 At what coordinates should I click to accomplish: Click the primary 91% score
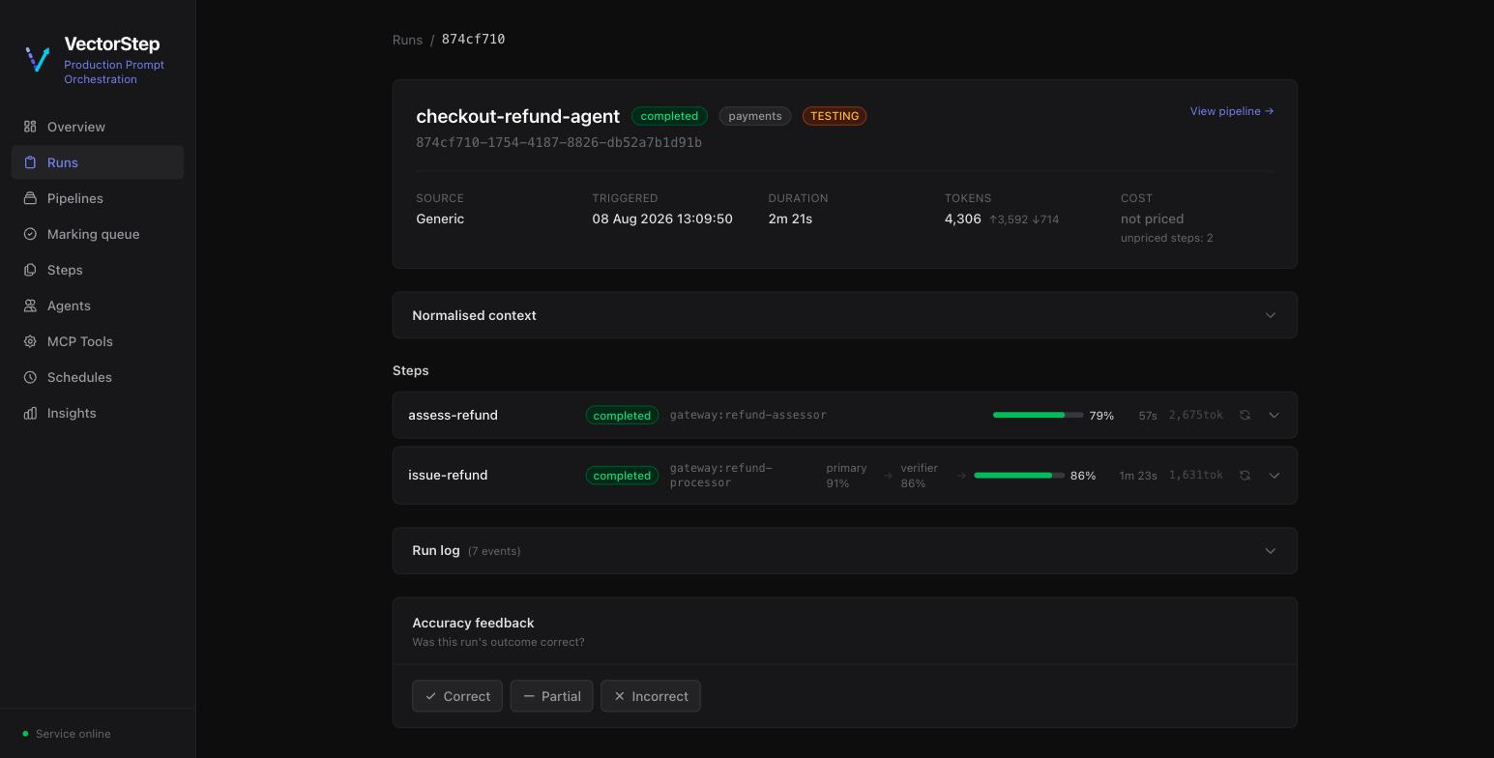846,476
